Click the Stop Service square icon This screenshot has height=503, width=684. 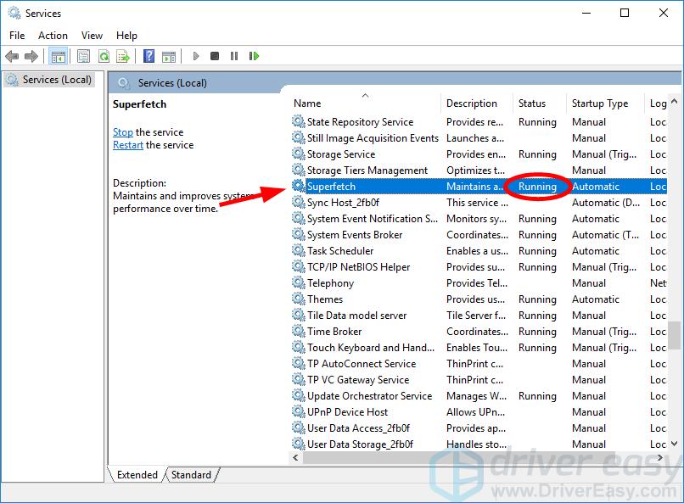(x=215, y=56)
